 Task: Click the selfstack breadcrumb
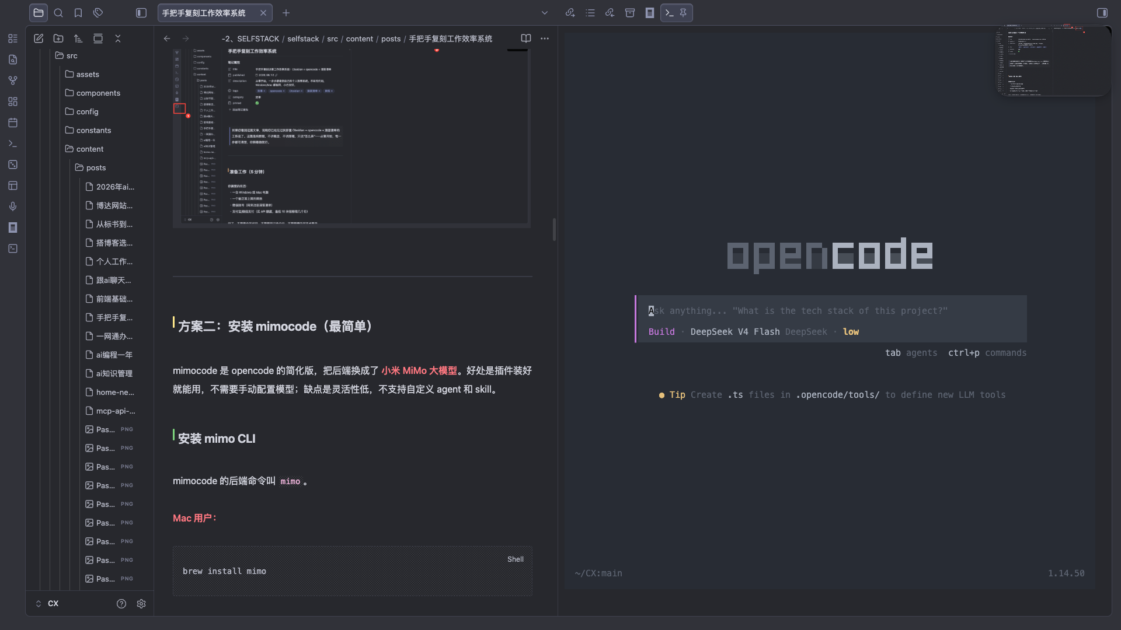[303, 38]
